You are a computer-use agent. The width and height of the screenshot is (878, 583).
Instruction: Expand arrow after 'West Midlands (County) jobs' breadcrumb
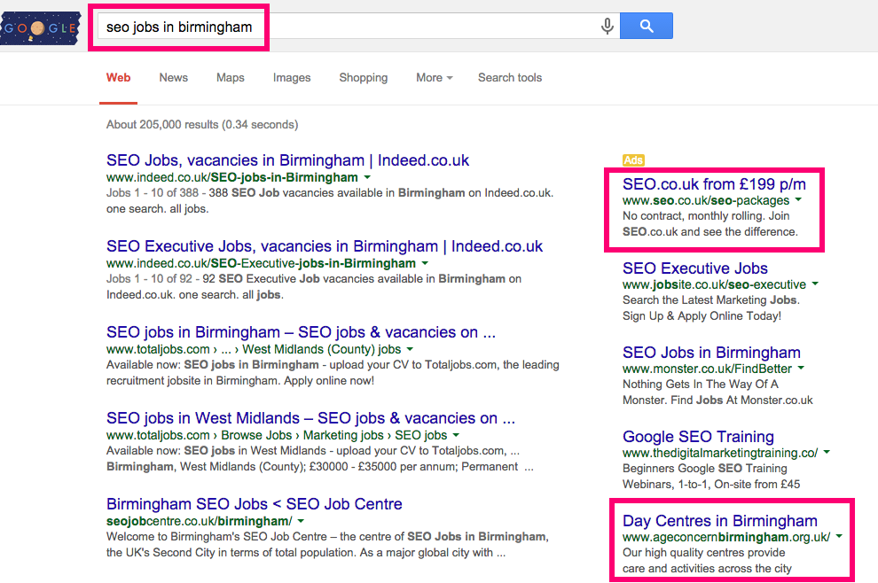coord(410,349)
